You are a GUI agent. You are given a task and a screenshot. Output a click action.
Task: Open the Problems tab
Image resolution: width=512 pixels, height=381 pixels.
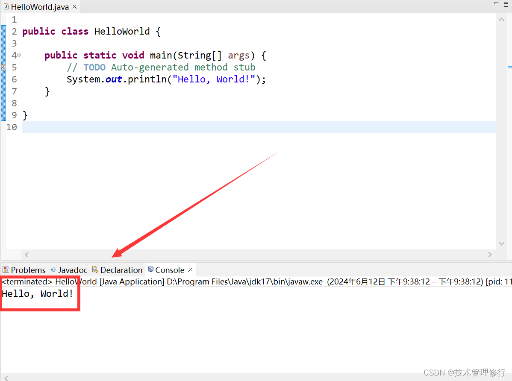(24, 270)
